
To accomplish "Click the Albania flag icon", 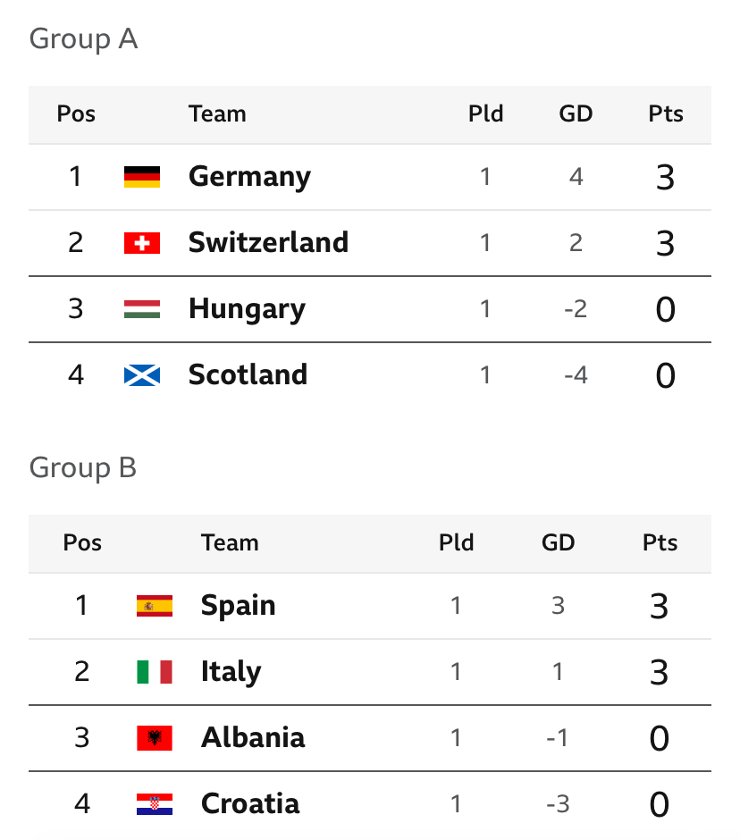I will click(155, 737).
